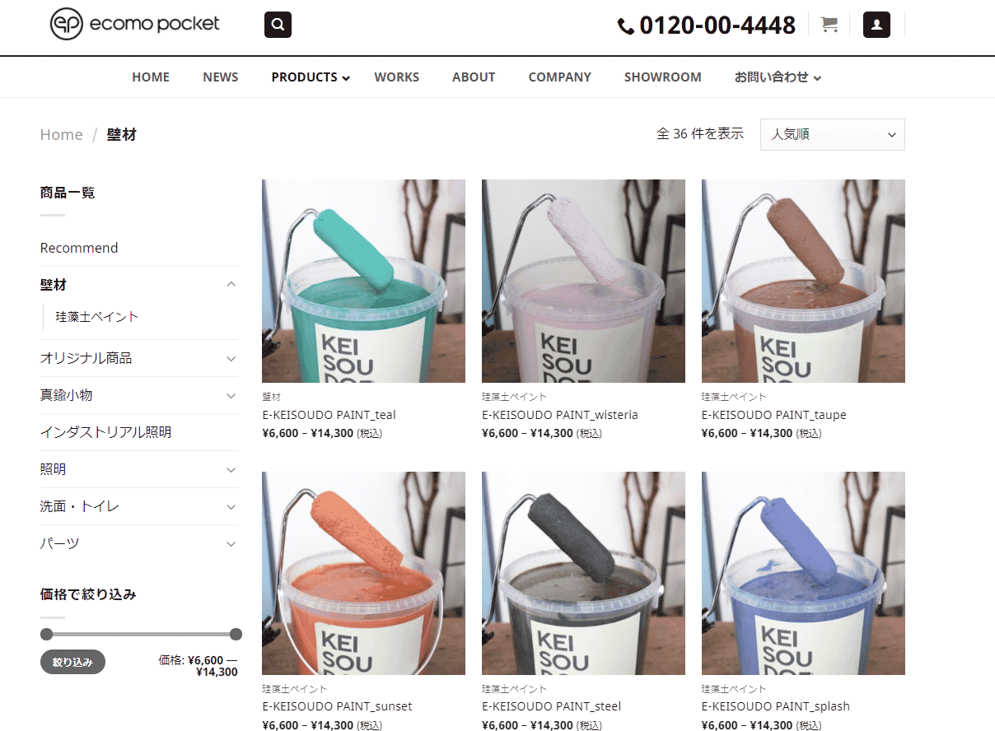Image resolution: width=995 pixels, height=731 pixels.
Task: Open the 人気順 sort dropdown
Action: click(x=832, y=135)
